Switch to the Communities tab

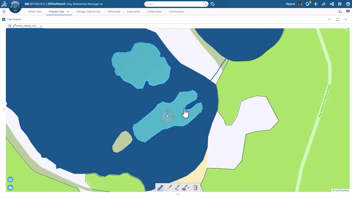click(x=176, y=11)
